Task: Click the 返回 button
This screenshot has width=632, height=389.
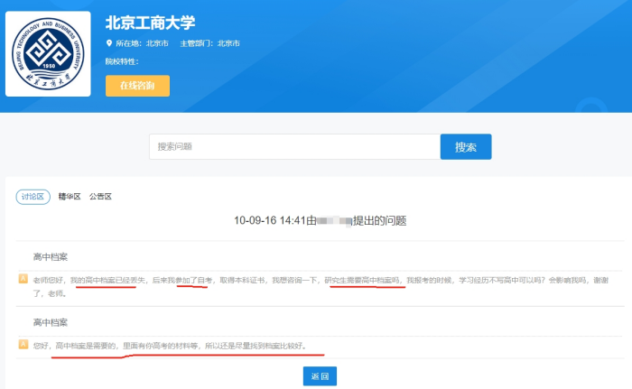Action: tap(320, 376)
